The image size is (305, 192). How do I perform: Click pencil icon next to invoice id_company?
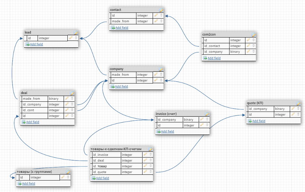coord(202,119)
